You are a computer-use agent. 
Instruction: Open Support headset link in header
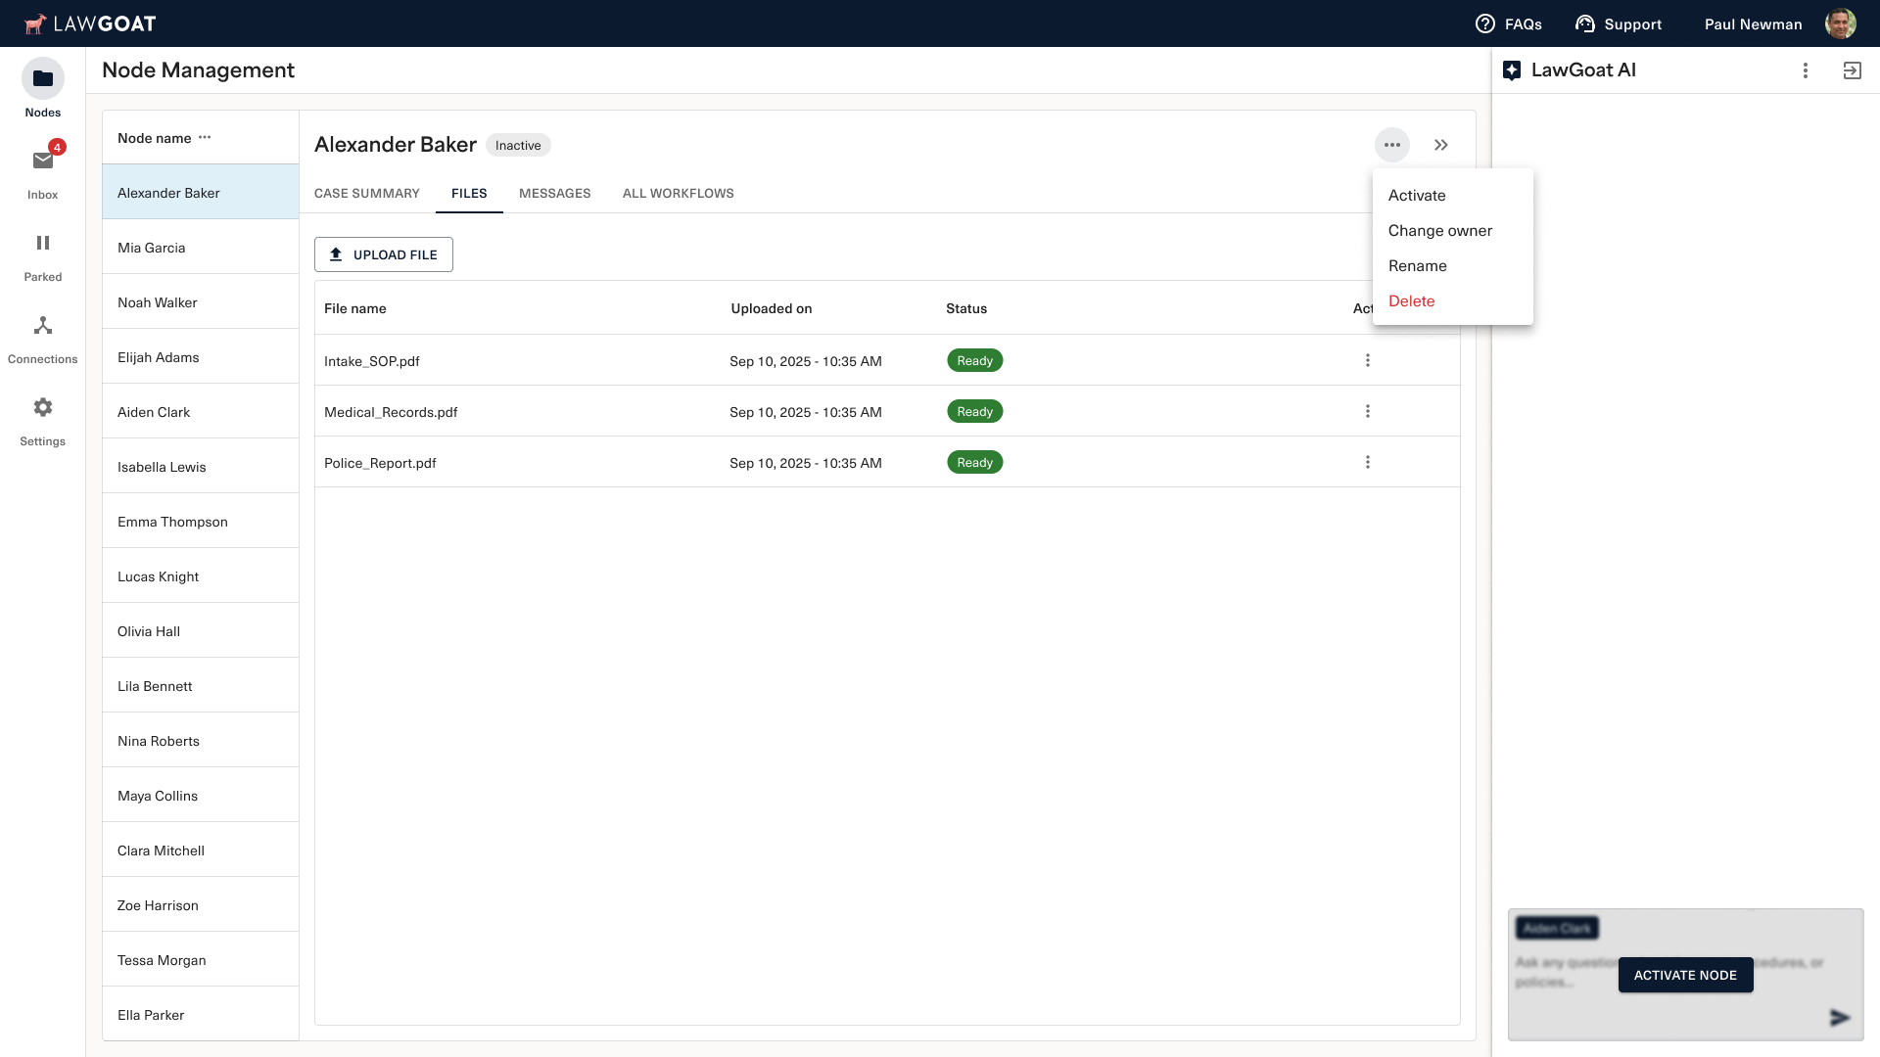pos(1584,24)
